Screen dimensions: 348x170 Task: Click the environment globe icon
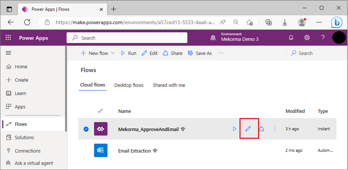pyautogui.click(x=213, y=38)
